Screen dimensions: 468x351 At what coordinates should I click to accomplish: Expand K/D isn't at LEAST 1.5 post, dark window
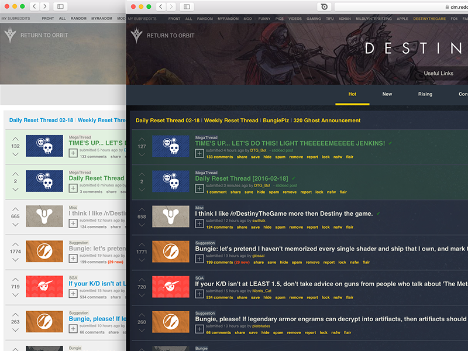point(199,294)
